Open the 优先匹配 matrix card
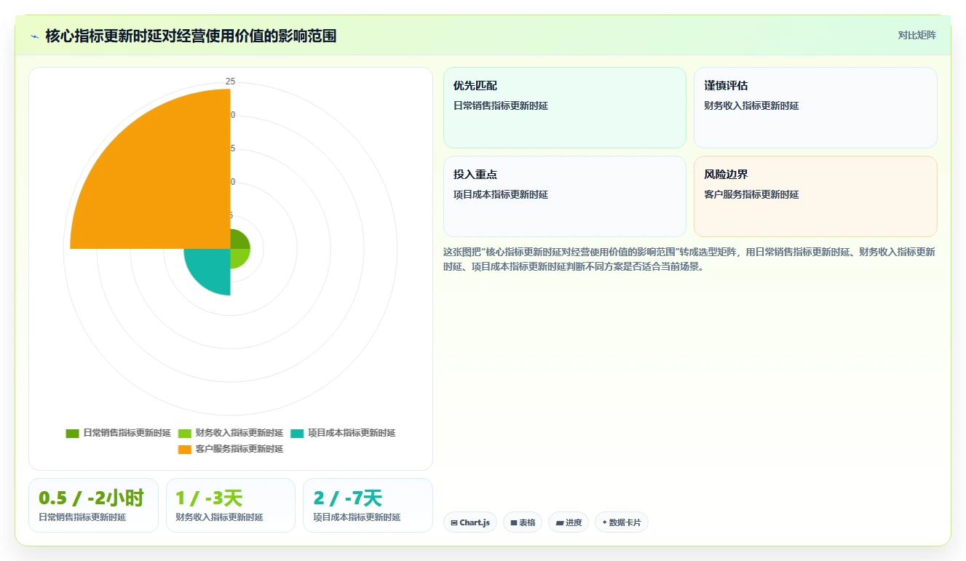This screenshot has width=966, height=561. [565, 108]
